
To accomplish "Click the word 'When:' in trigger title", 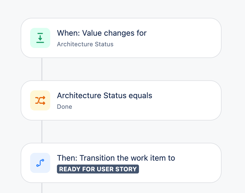I will click(68, 33).
